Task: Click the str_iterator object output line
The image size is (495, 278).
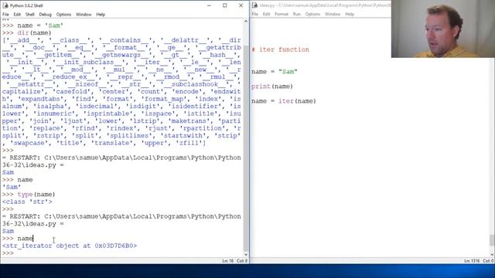Action: point(70,246)
